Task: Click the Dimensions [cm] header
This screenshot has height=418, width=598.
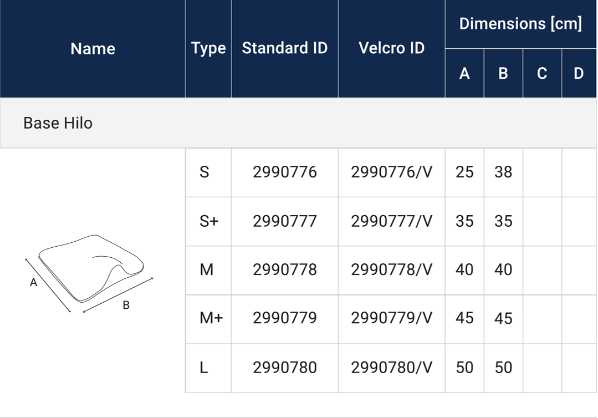Action: click(520, 24)
